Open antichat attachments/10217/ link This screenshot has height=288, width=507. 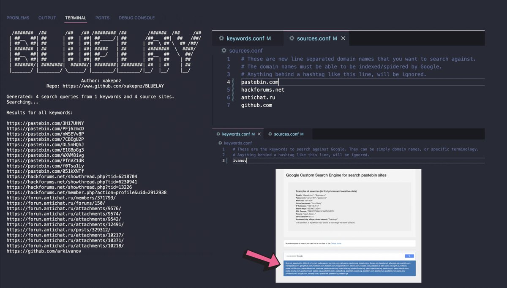[65, 235]
